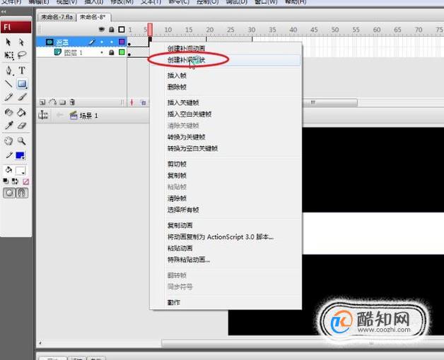Click the Center Frame button in timeline
This screenshot has height=360, width=444.
pyautogui.click(x=132, y=102)
